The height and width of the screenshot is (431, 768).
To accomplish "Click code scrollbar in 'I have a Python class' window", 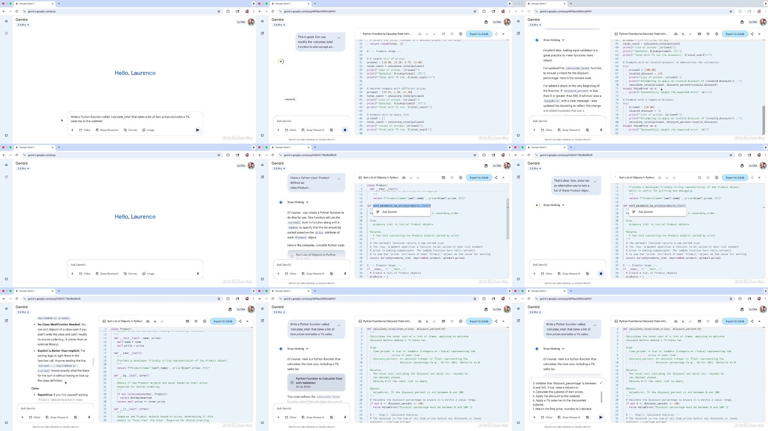I will 508,218.
